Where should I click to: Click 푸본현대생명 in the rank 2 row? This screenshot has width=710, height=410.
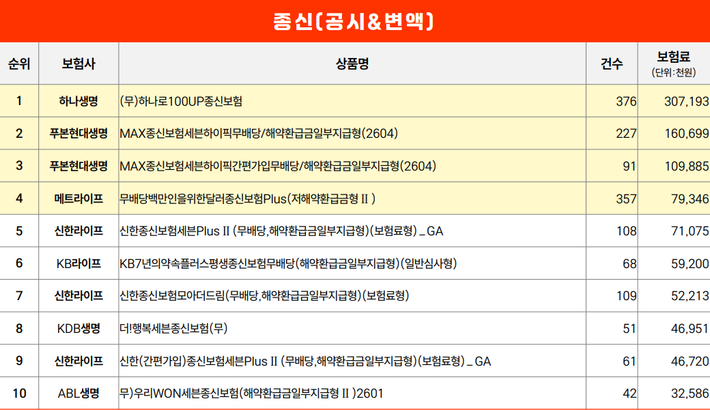(79, 134)
